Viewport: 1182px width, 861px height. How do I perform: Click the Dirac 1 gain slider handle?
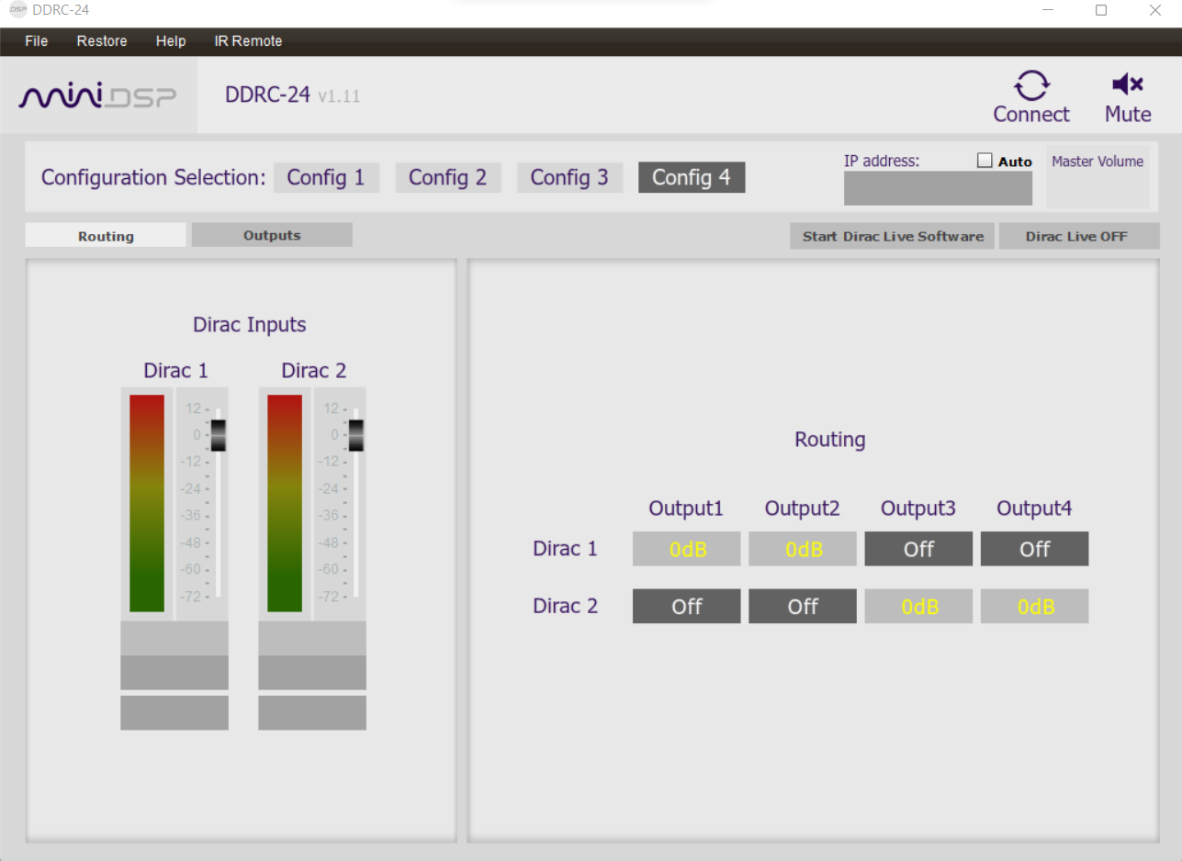click(218, 435)
